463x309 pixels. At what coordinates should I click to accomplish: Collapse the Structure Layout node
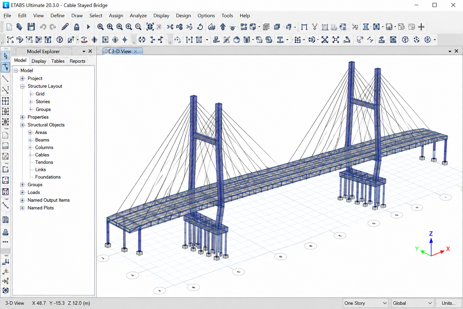click(x=22, y=86)
